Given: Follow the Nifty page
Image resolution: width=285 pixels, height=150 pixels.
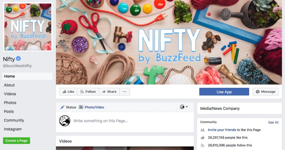Looking at the screenshot, I should coord(88,92).
